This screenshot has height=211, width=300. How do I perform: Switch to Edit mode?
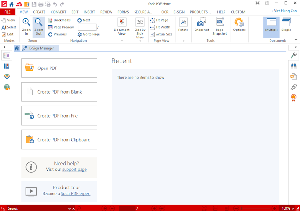(x=7, y=34)
